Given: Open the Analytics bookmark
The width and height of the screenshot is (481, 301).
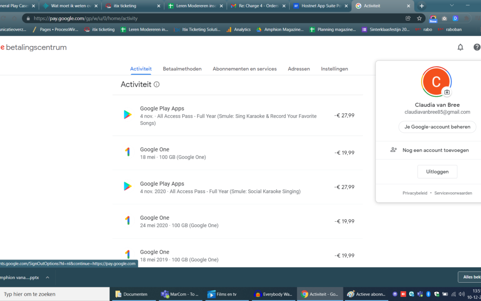Looking at the screenshot, I should coord(238,29).
